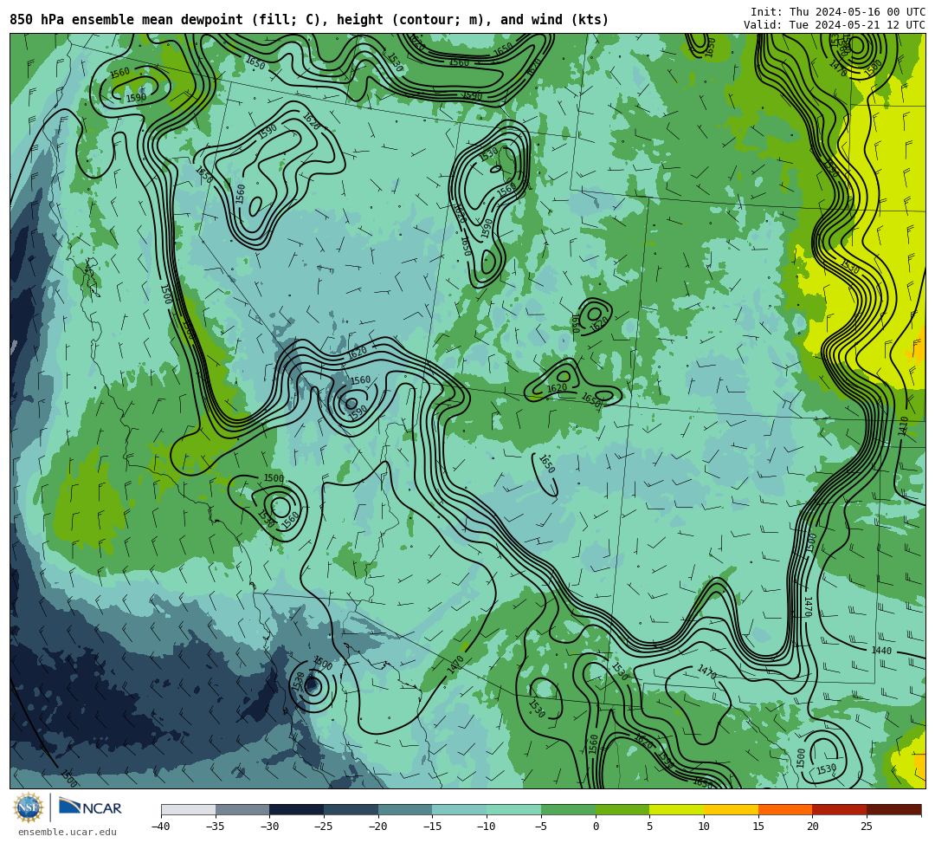The image size is (935, 843).
Task: Pick the dark red colorbar segment from 20 to 25
Action: point(839,809)
